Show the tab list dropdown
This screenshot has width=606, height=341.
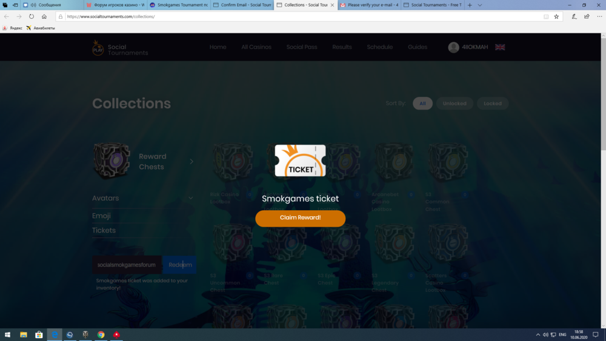point(479,5)
